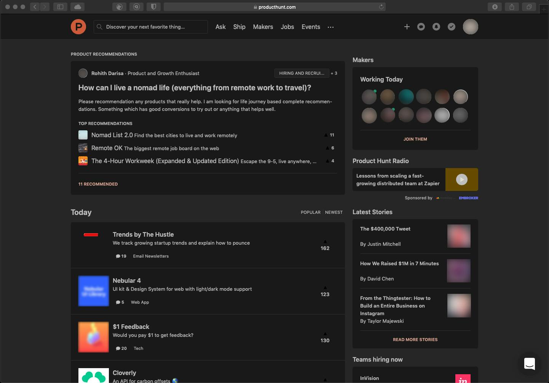Image resolution: width=549 pixels, height=383 pixels.
Task: Open the Hiring and Recruiting topic tag
Action: [302, 73]
